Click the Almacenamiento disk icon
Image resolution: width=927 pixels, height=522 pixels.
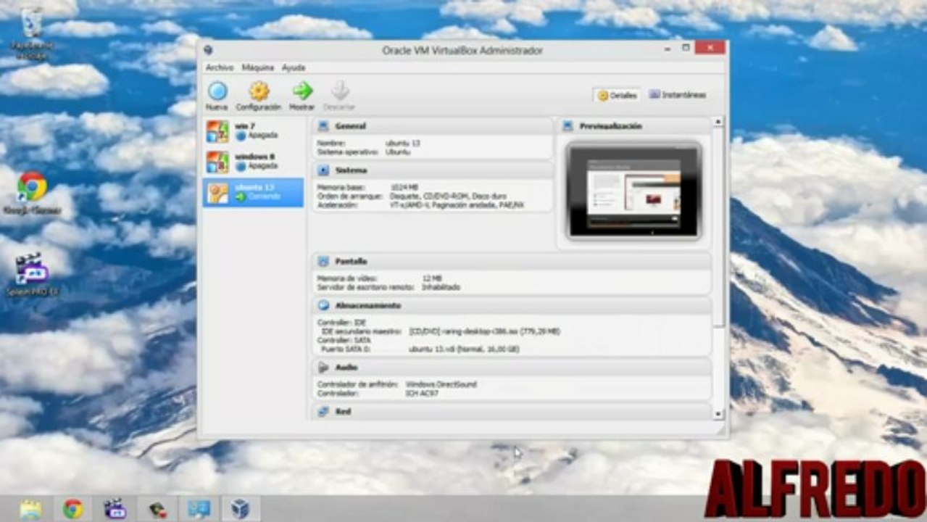click(x=323, y=306)
